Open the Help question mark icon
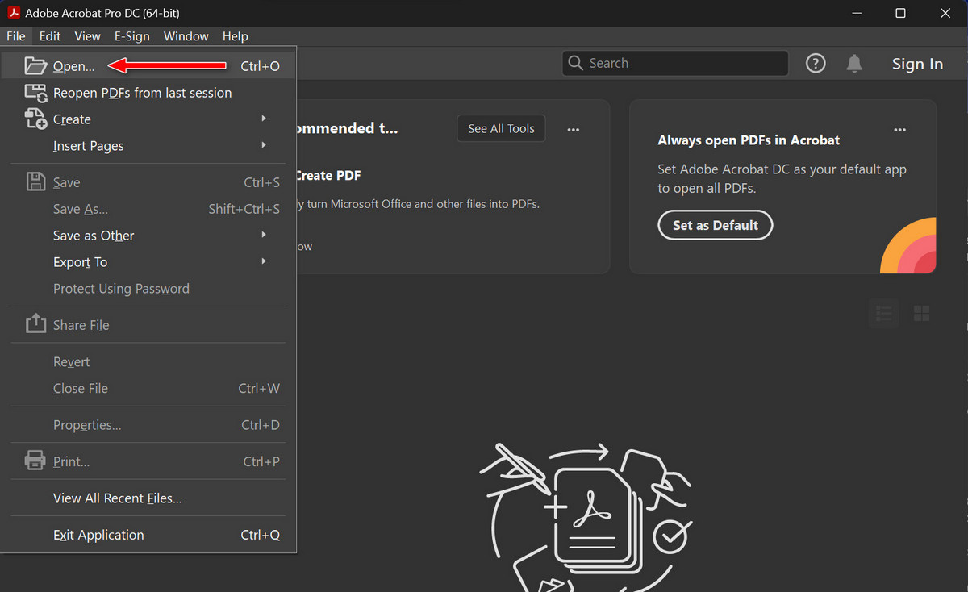Image resolution: width=968 pixels, height=592 pixels. coord(816,62)
